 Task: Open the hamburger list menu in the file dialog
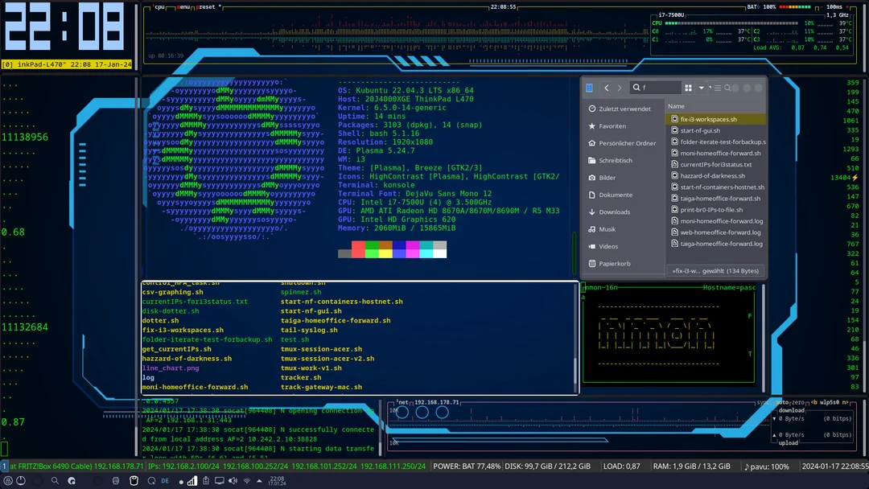[x=719, y=87]
